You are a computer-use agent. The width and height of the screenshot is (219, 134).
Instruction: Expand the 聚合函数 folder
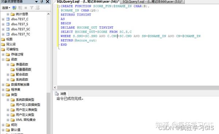[8, 74]
